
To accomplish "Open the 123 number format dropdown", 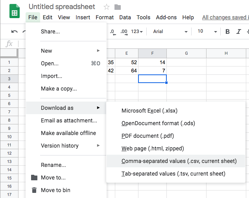I will point(137,31).
